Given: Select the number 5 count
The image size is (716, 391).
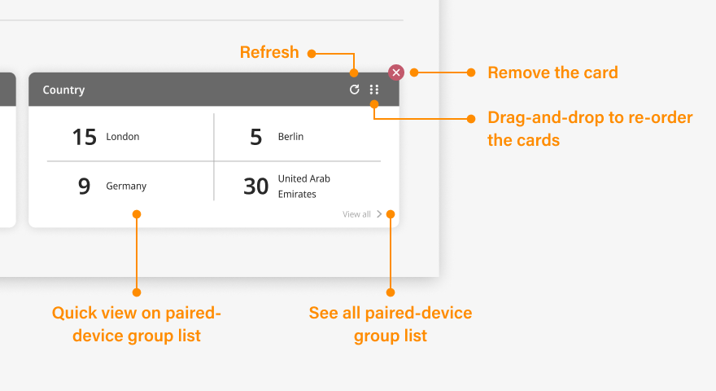Looking at the screenshot, I should point(255,137).
